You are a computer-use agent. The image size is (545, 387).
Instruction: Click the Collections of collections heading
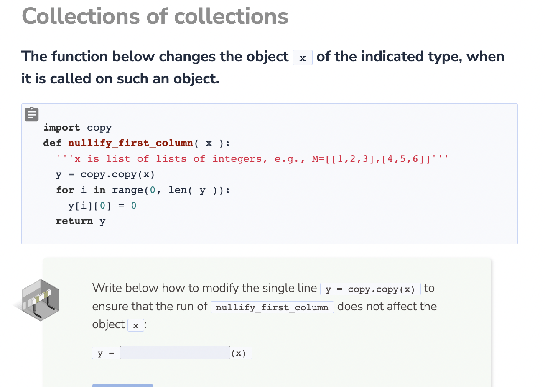(155, 16)
